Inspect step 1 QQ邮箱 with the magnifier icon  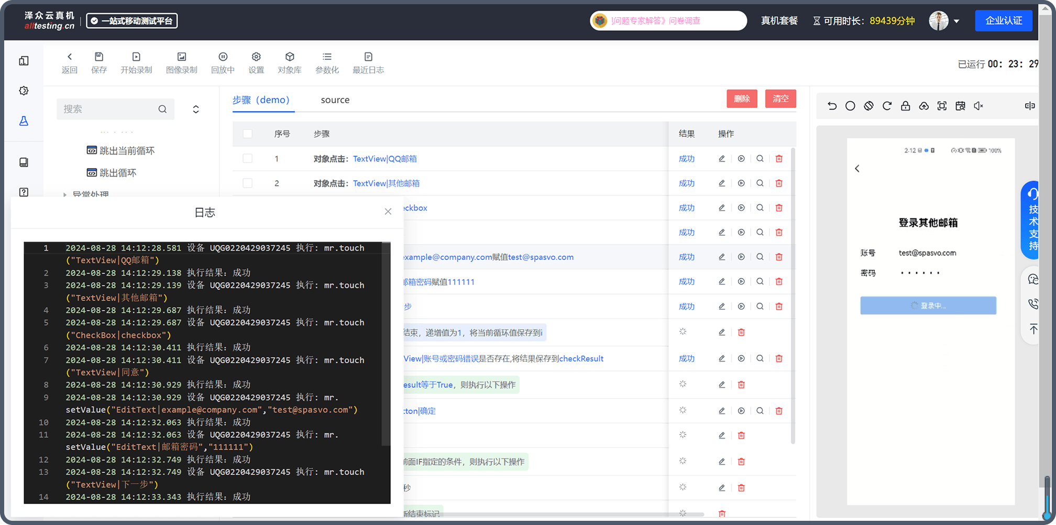pos(760,158)
